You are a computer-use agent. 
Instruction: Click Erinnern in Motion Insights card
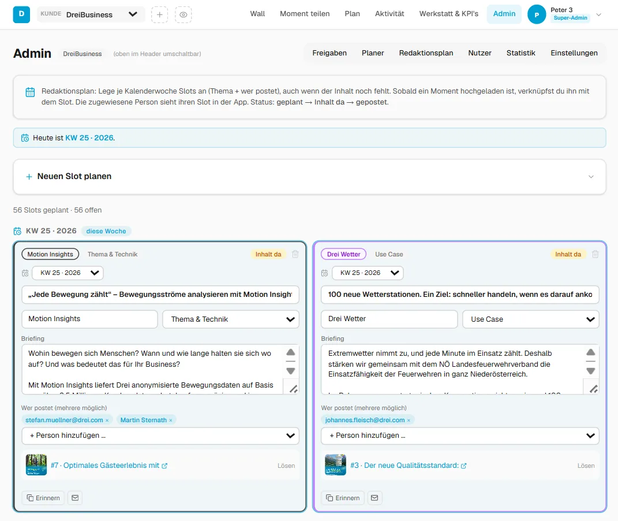[43, 498]
